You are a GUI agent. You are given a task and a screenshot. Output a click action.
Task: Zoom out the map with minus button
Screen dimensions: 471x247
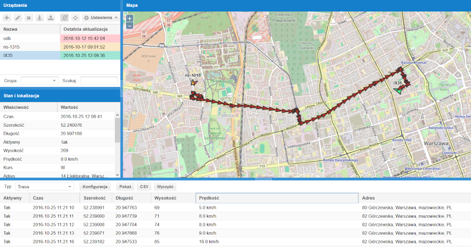click(130, 26)
